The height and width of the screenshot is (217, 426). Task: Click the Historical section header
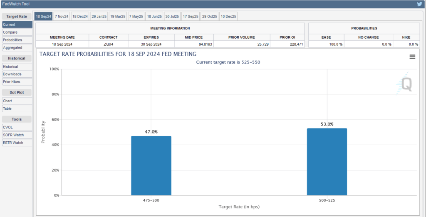point(17,58)
